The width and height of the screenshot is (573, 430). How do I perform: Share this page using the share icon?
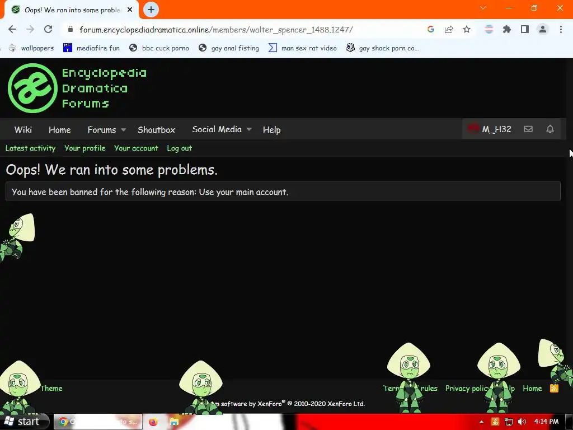click(449, 29)
